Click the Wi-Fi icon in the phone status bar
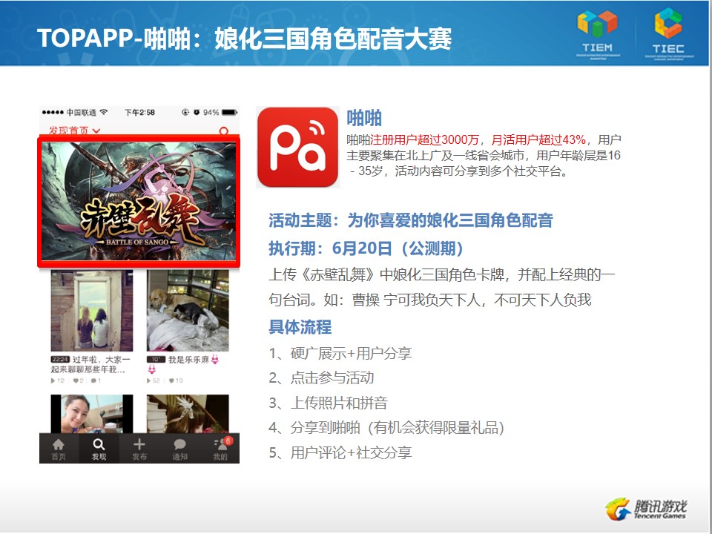The width and height of the screenshot is (712, 534). click(x=104, y=112)
